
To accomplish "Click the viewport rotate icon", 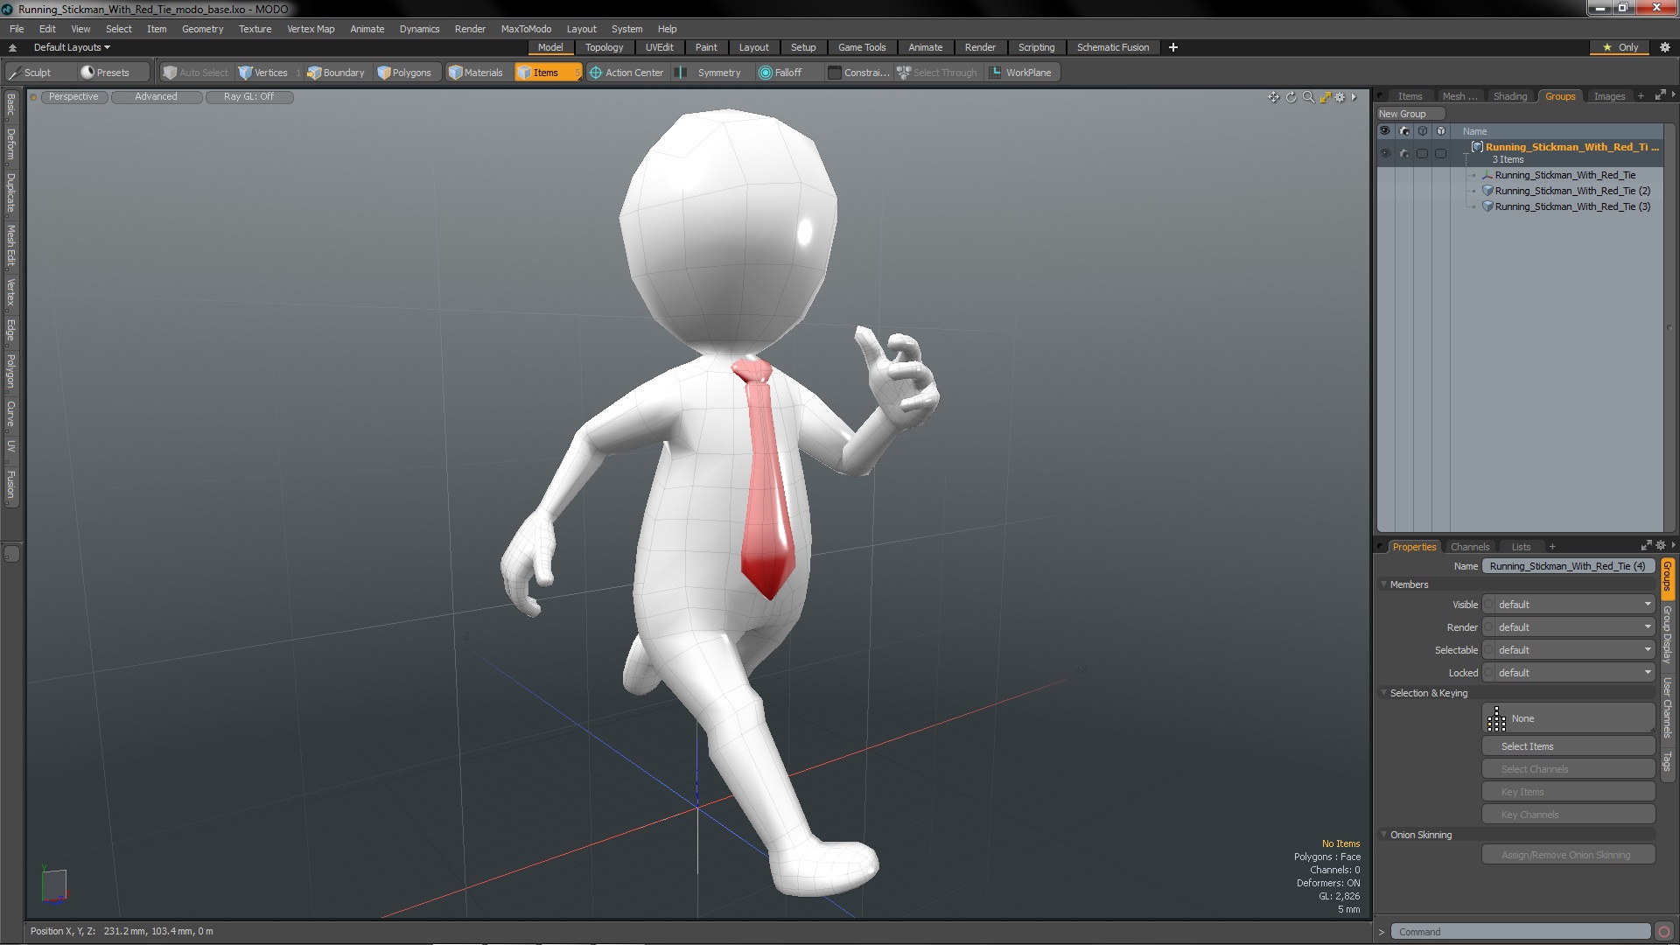I will 1291,97.
